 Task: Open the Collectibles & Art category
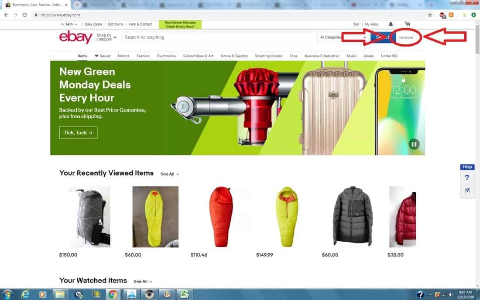[x=198, y=56]
